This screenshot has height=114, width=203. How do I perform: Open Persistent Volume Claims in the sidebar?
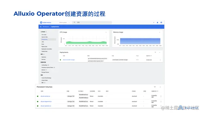(47, 68)
